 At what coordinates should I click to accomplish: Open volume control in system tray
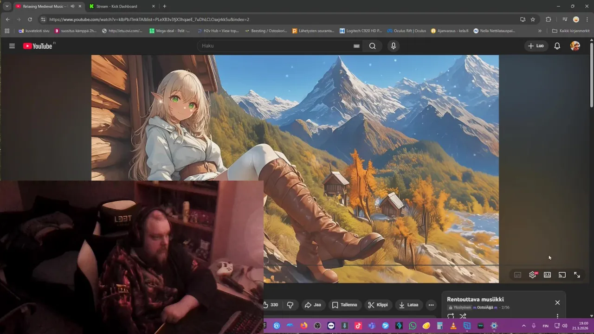click(x=565, y=326)
